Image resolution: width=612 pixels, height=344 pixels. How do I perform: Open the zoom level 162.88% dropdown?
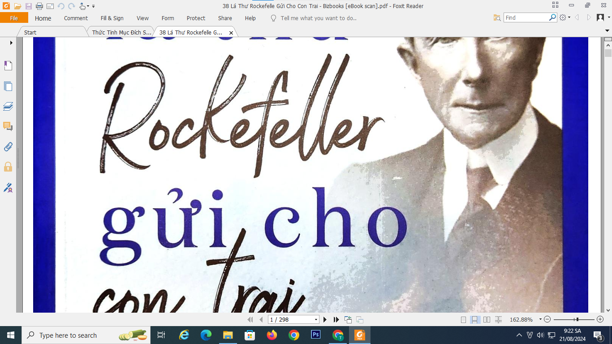(x=540, y=319)
